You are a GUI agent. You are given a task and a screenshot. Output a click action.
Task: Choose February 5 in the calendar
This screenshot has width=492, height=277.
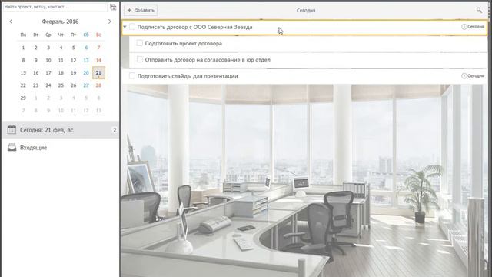[74, 48]
